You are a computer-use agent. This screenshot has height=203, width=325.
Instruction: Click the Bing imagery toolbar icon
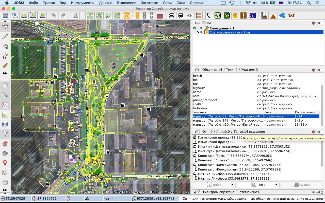click(126, 15)
